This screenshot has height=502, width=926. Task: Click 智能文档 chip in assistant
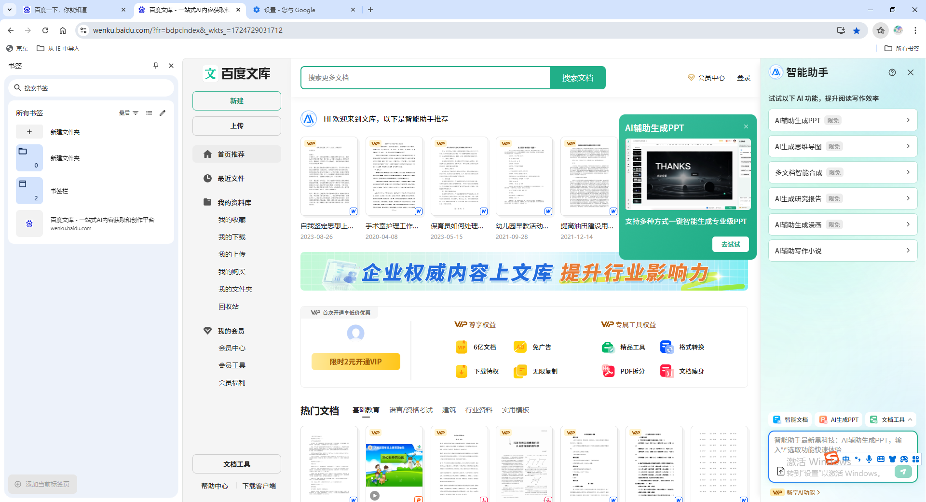coord(790,419)
